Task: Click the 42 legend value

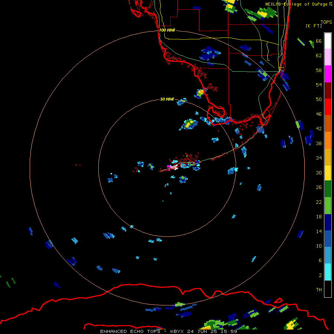Action: 319,129
